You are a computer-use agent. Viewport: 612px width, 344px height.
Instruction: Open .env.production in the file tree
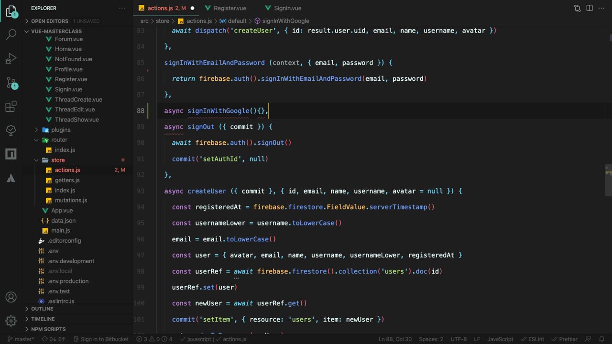68,281
